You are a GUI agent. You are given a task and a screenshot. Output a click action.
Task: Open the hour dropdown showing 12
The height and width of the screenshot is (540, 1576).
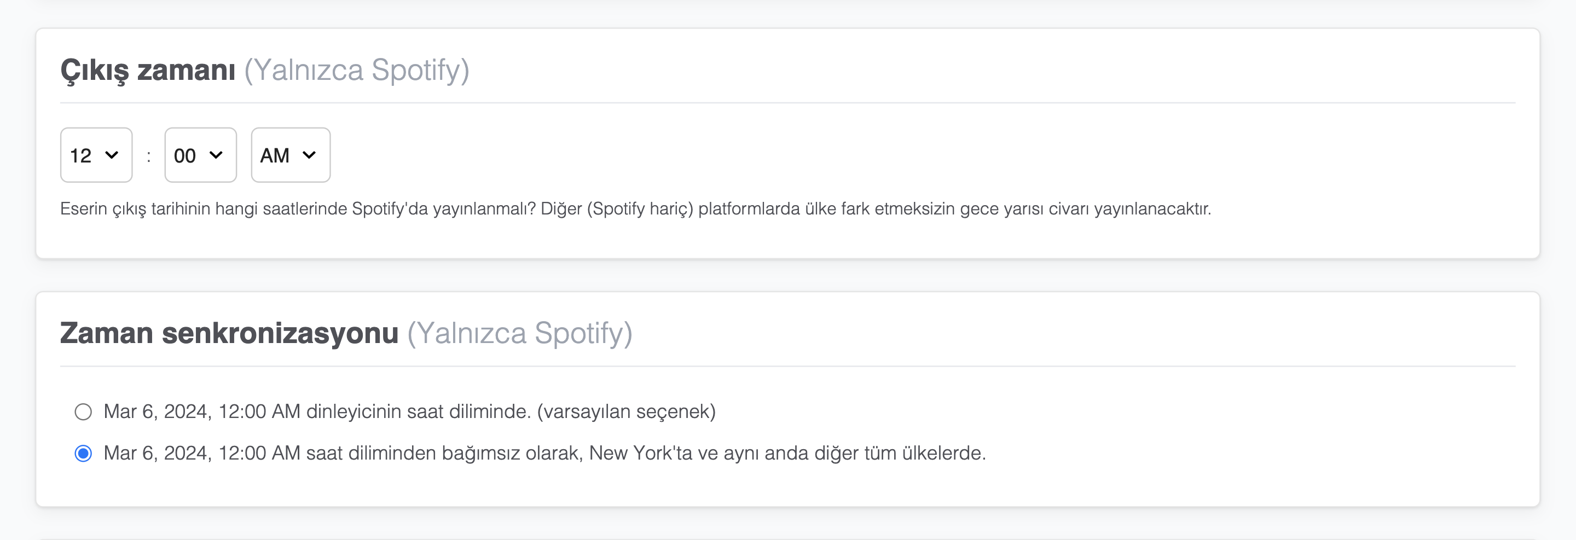(x=96, y=155)
